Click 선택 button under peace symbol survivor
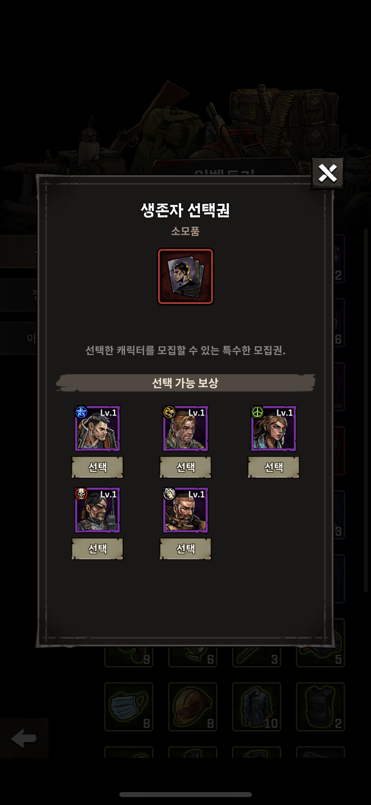Image resolution: width=371 pixels, height=805 pixels. [x=273, y=467]
